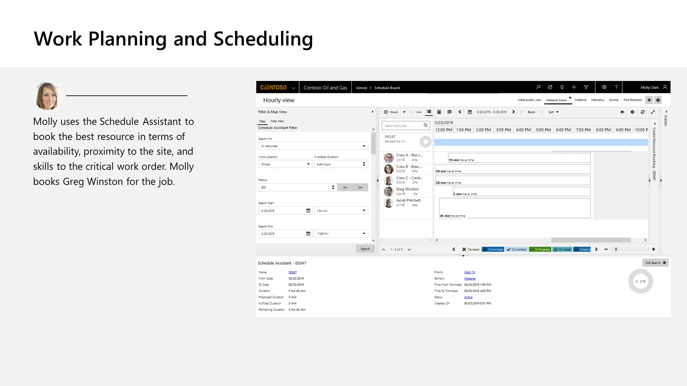Open the High 10 priority link
Screen dimensions: 687x386
(470, 272)
